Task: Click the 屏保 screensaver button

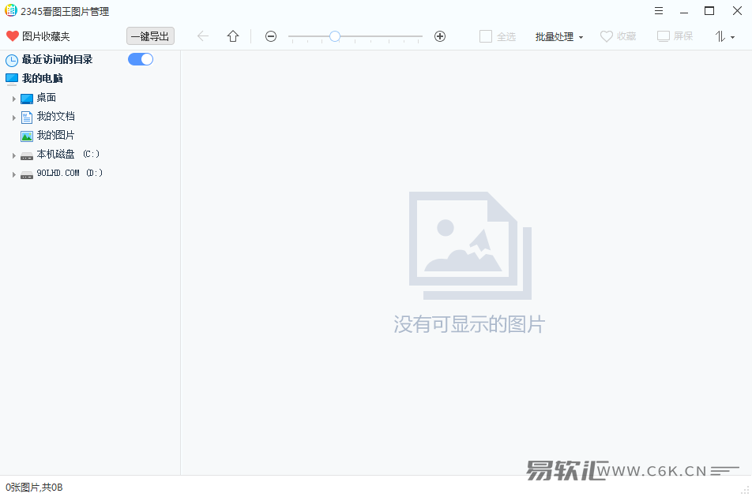Action: tap(675, 36)
